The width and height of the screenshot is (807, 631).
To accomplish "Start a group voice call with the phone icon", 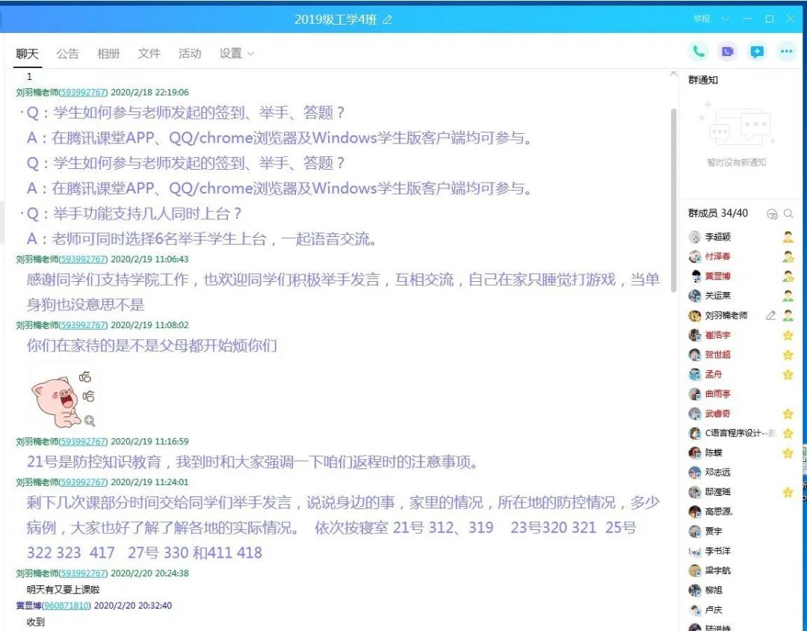I will 699,52.
